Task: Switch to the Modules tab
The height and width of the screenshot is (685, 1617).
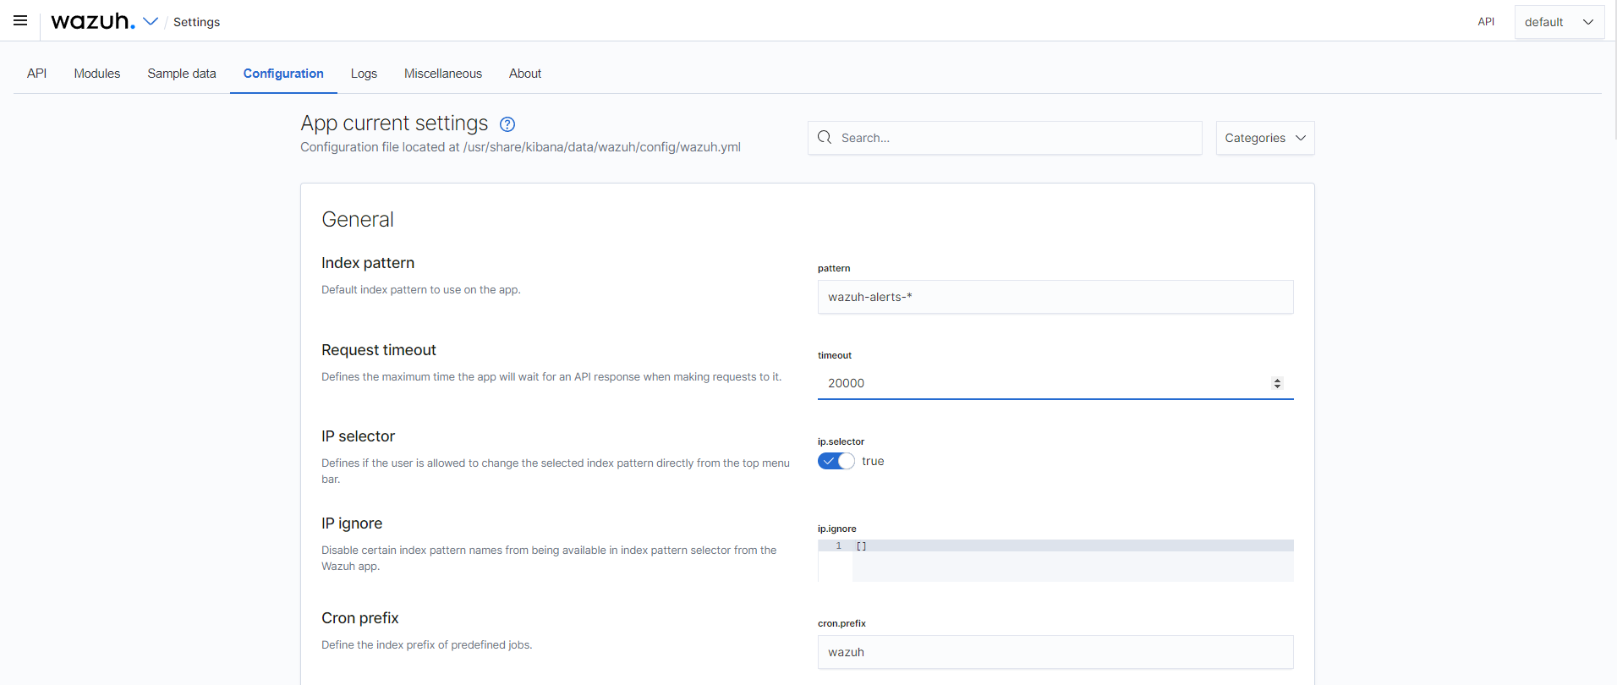Action: pos(97,74)
